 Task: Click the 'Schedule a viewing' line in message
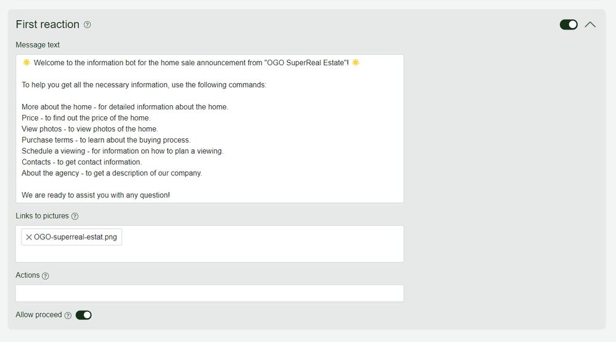point(122,151)
